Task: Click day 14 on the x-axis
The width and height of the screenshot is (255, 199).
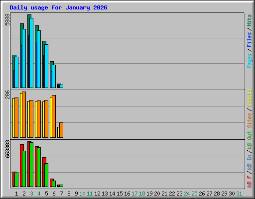Action: click(x=112, y=194)
